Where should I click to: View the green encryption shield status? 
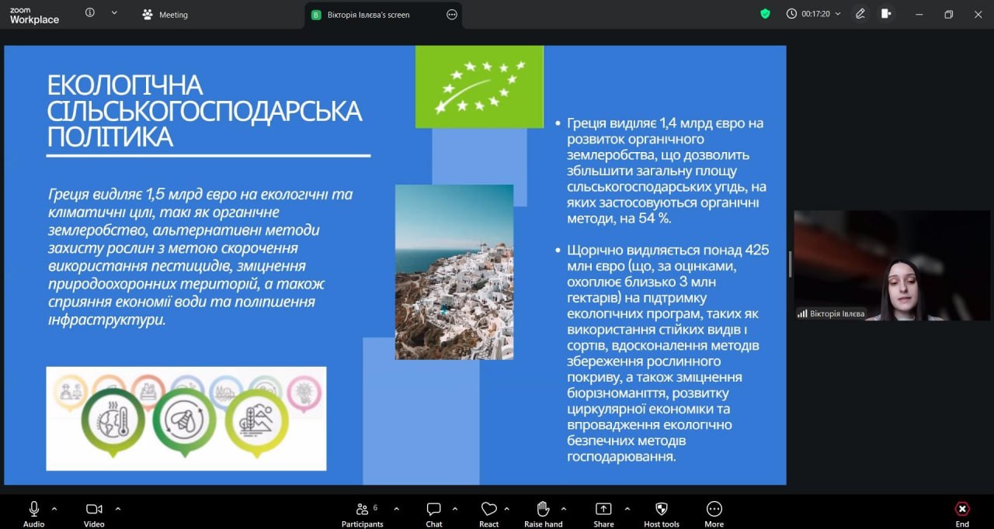pyautogui.click(x=765, y=13)
